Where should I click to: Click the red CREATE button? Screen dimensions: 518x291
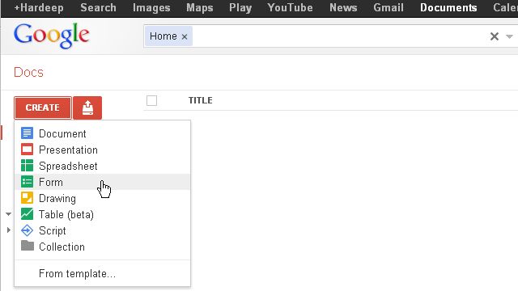coord(43,108)
